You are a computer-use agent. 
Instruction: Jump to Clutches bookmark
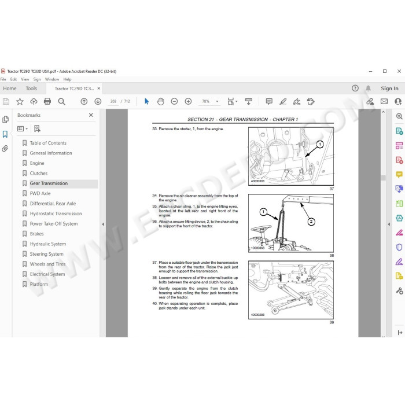(x=39, y=174)
